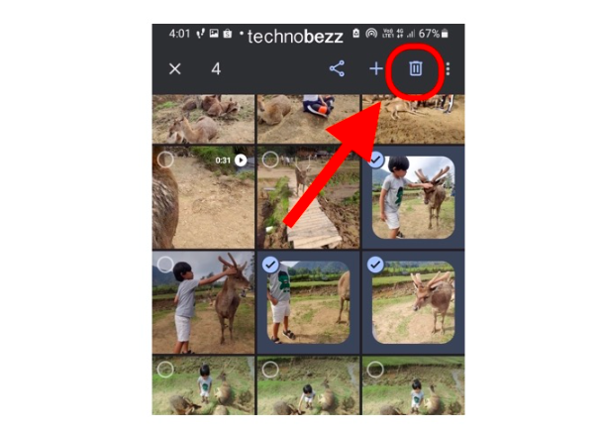The width and height of the screenshot is (603, 431).
Task: Open the three-dot overflow menu
Action: [448, 69]
